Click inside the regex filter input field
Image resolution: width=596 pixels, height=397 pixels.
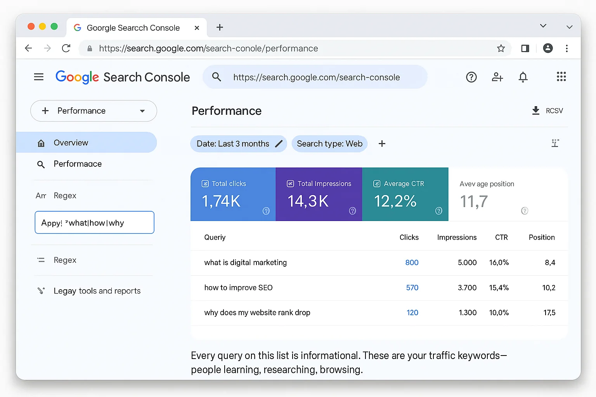click(94, 223)
